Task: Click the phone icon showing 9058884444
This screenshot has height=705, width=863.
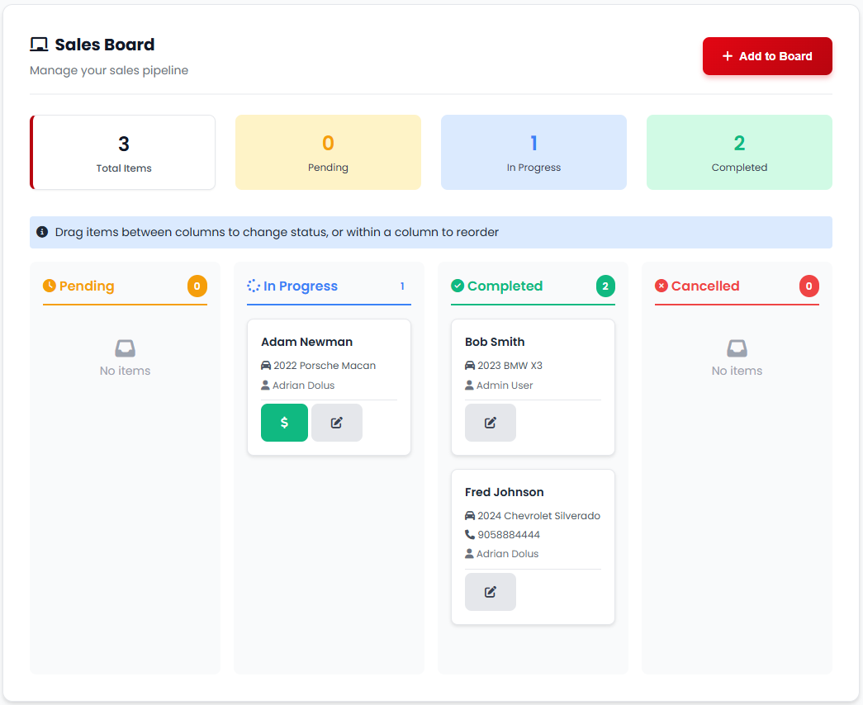Action: click(x=470, y=534)
